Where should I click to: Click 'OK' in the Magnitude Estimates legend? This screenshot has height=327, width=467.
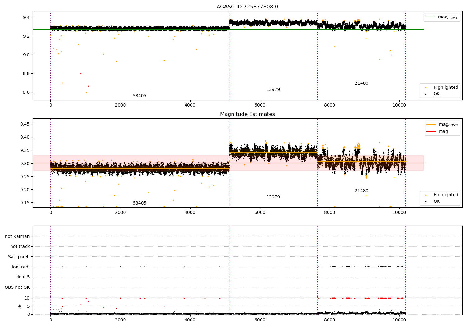(x=436, y=201)
